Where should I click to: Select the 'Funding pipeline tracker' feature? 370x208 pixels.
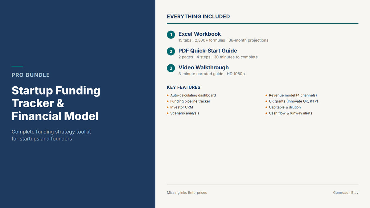(190, 101)
